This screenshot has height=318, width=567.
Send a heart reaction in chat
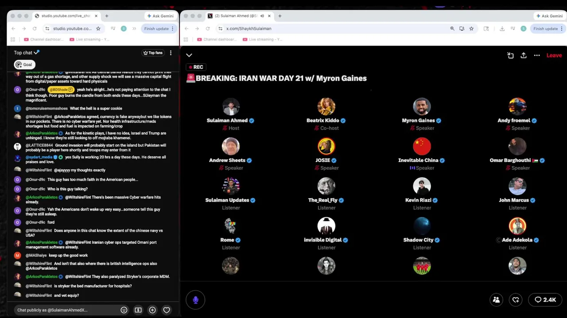coord(167,310)
